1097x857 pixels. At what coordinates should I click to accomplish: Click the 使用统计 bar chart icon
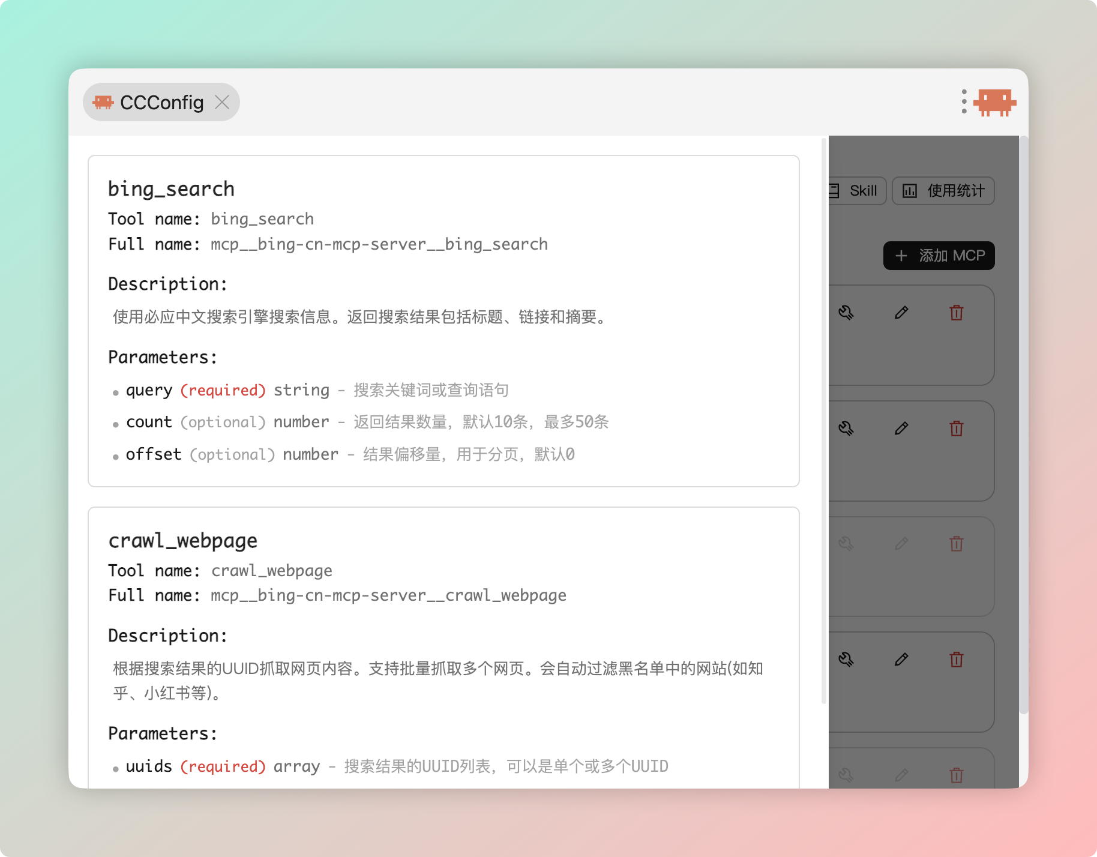click(x=910, y=191)
